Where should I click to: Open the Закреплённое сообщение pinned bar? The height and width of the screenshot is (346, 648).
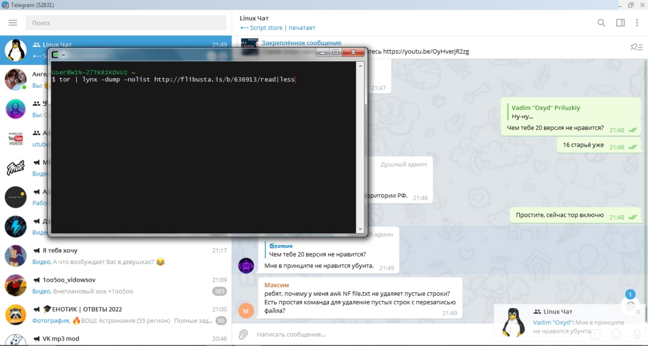point(301,43)
